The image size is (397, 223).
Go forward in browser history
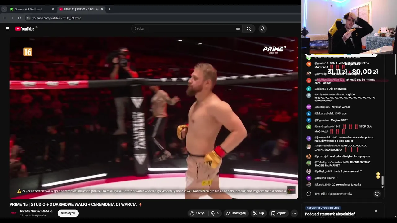(12, 18)
